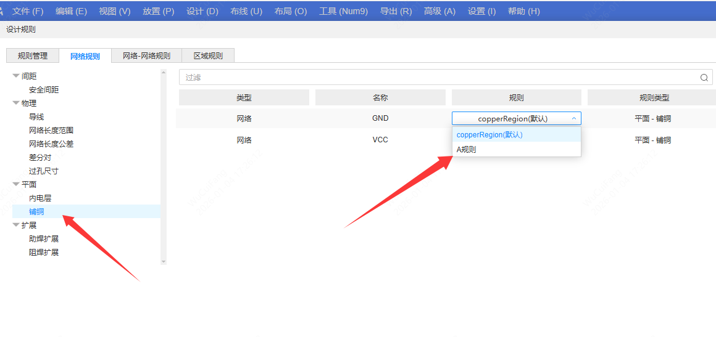This screenshot has height=337, width=716.
Task: Collapse the 物理 tree section
Action: pos(16,103)
